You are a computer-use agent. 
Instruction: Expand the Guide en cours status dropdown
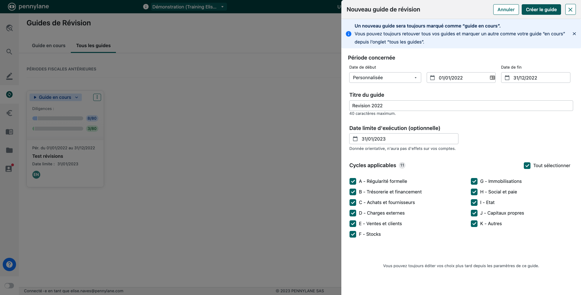56,97
